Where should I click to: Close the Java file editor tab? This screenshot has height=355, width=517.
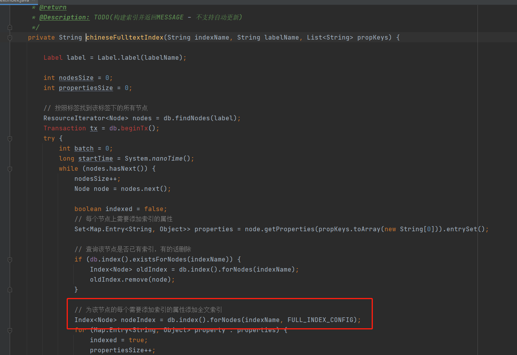point(33,1)
